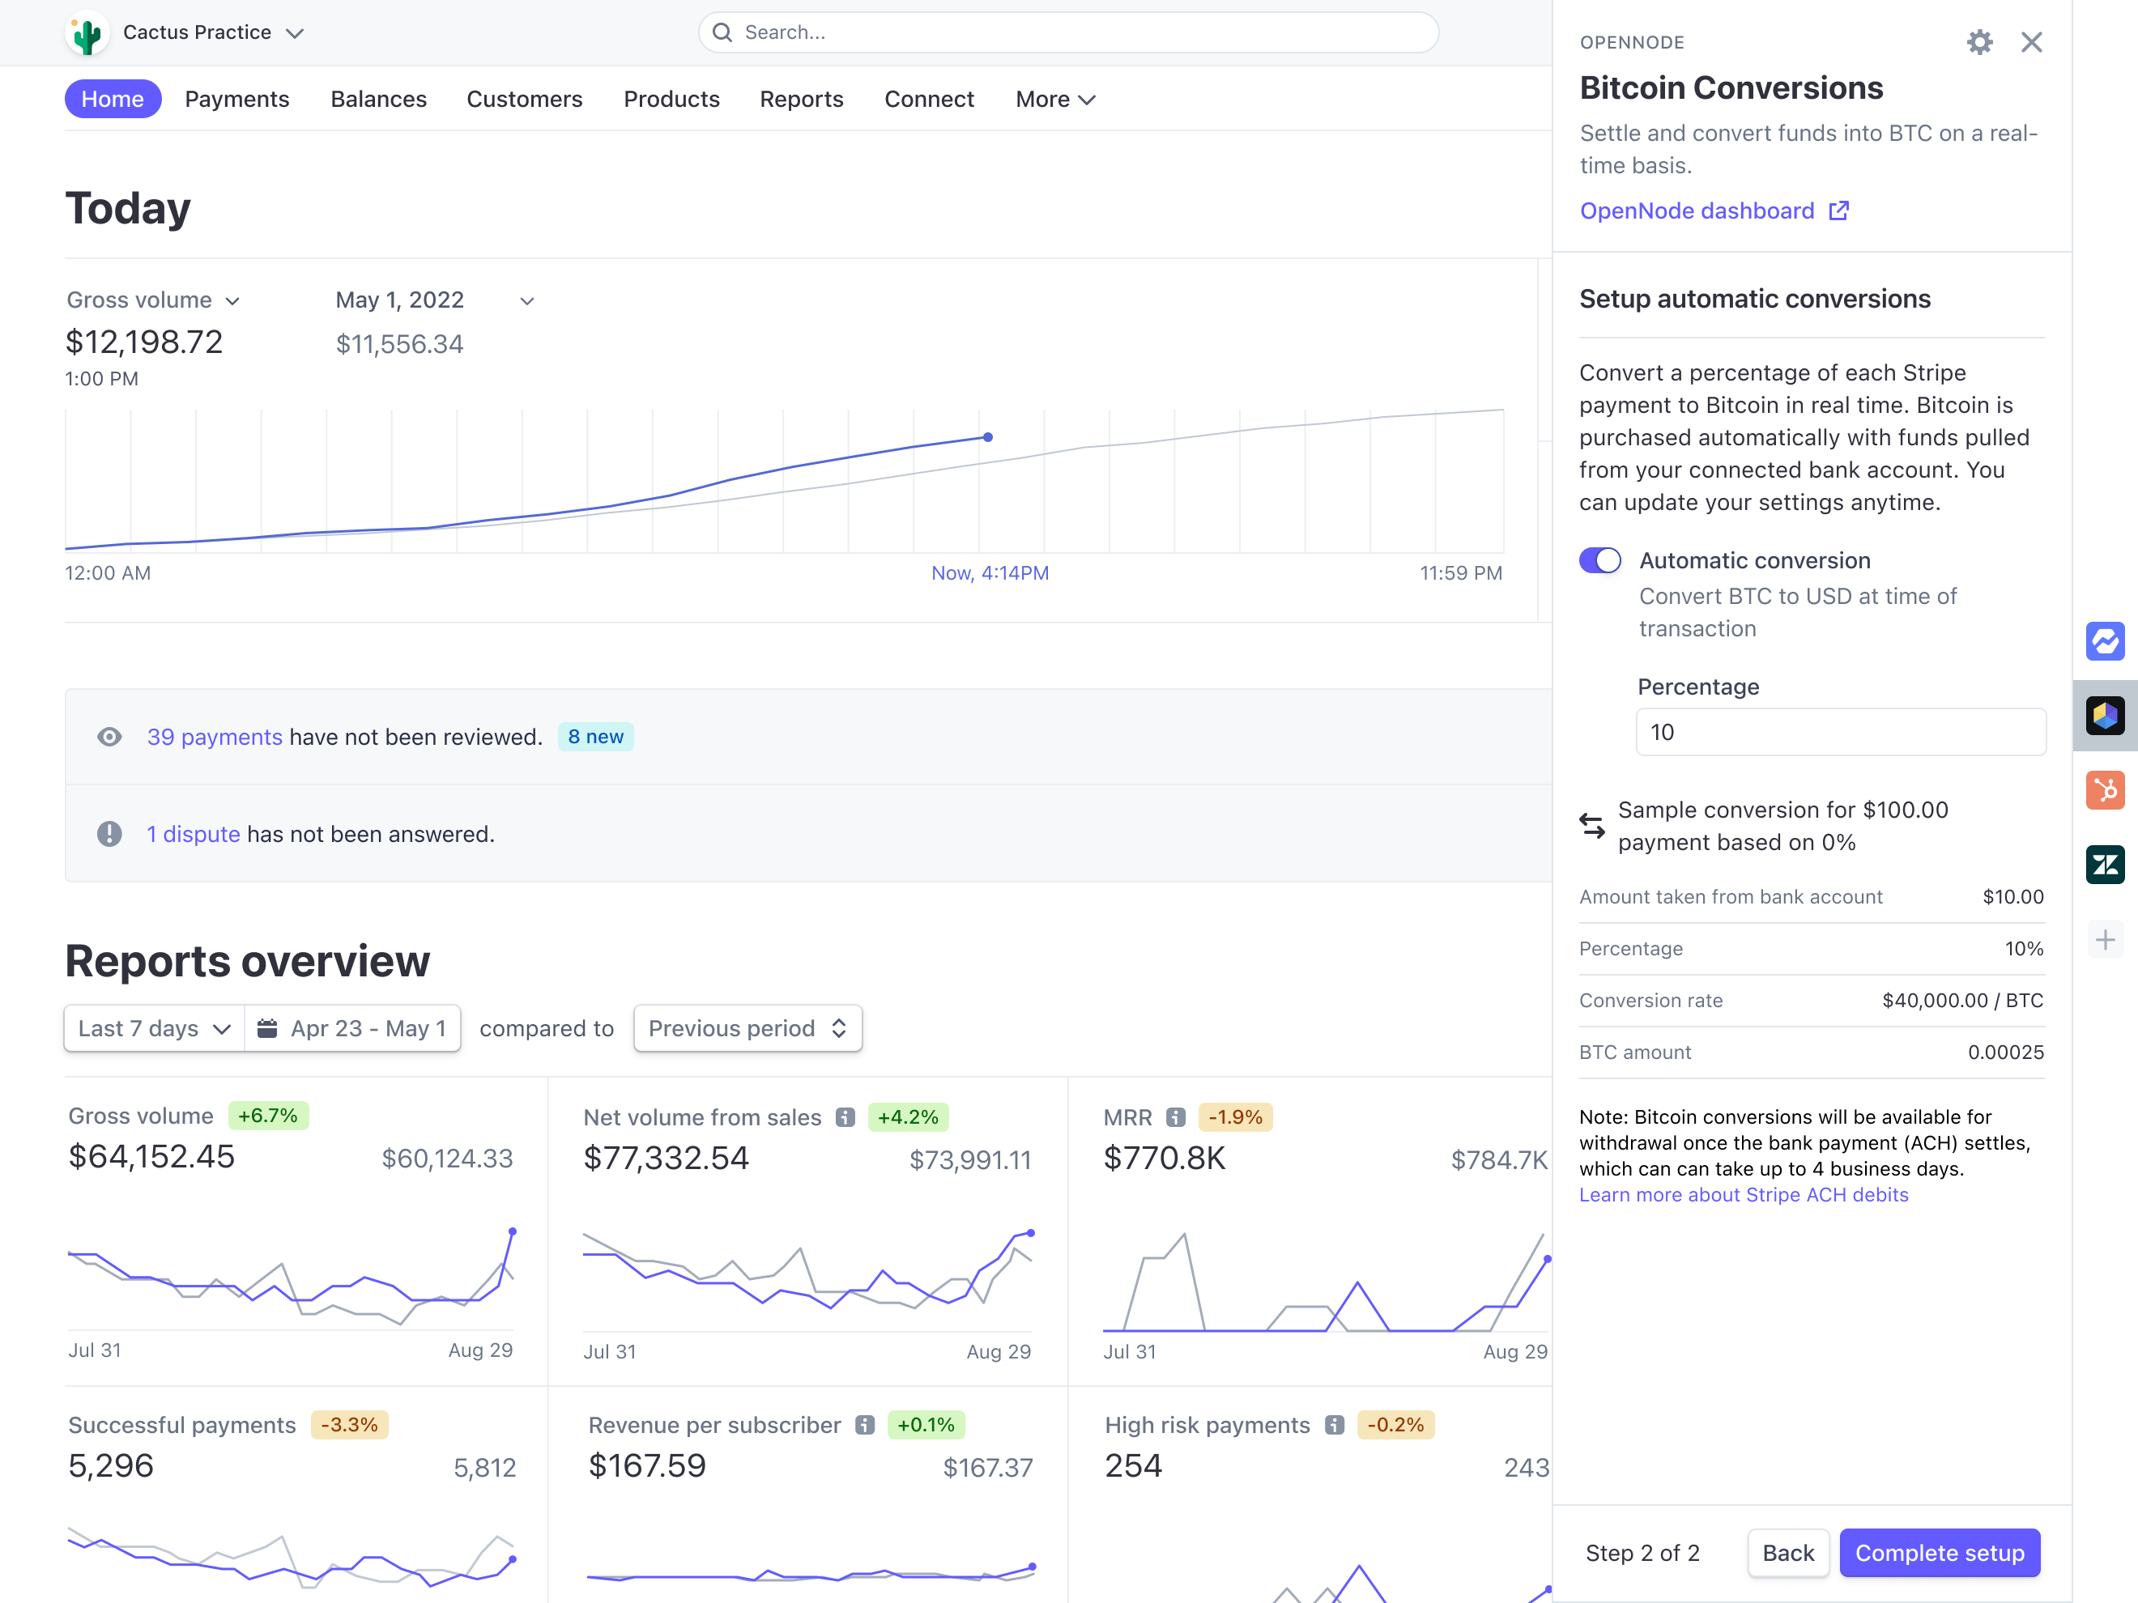Add a new app via the plus icon

[x=2106, y=939]
